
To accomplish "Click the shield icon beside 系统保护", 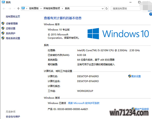I will pyautogui.click(x=3, y=33).
